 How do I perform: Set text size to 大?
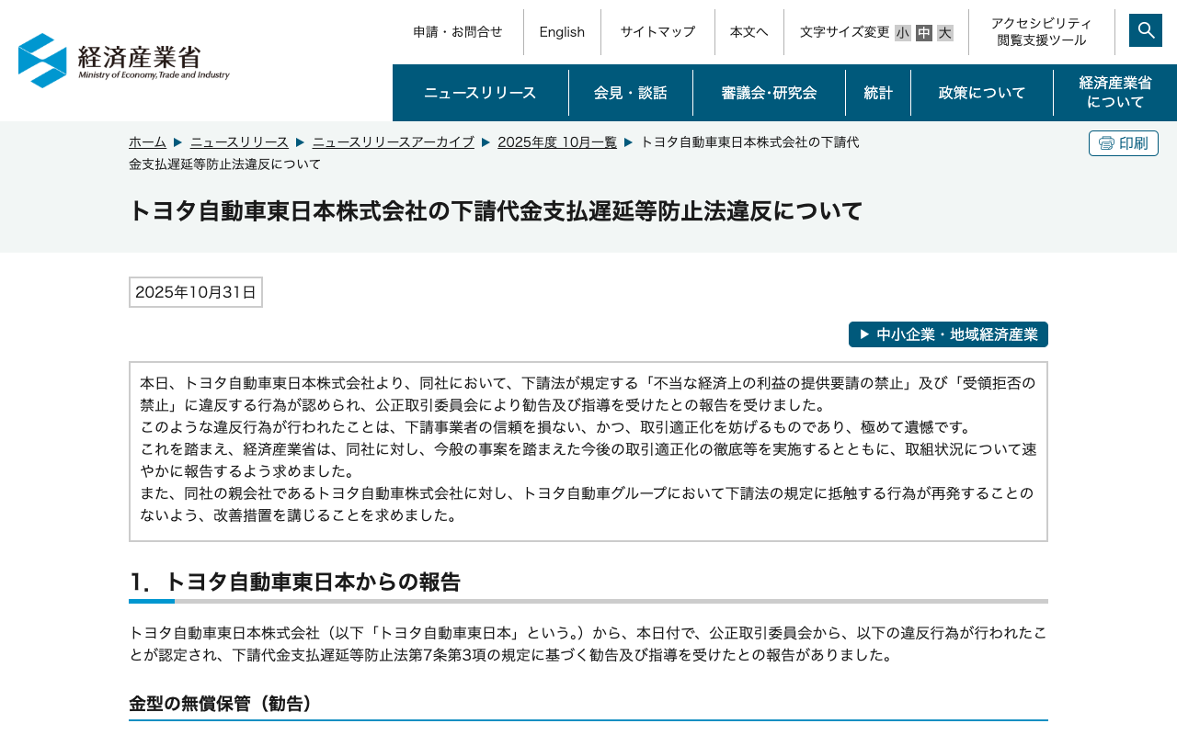pos(945,33)
